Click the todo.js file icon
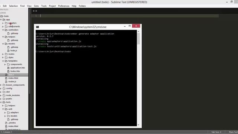Viewport: 238px width, 134px height. pos(9,51)
